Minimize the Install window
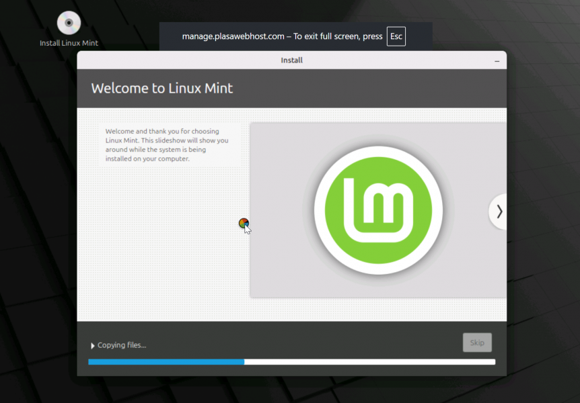The image size is (580, 403). coord(497,60)
